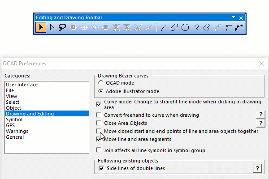Screen dimensions: 269x179
Task: Click the greyed reshape line tool icon
Action: click(x=148, y=27)
